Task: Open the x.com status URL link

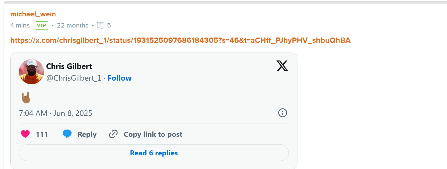Action: (180, 40)
